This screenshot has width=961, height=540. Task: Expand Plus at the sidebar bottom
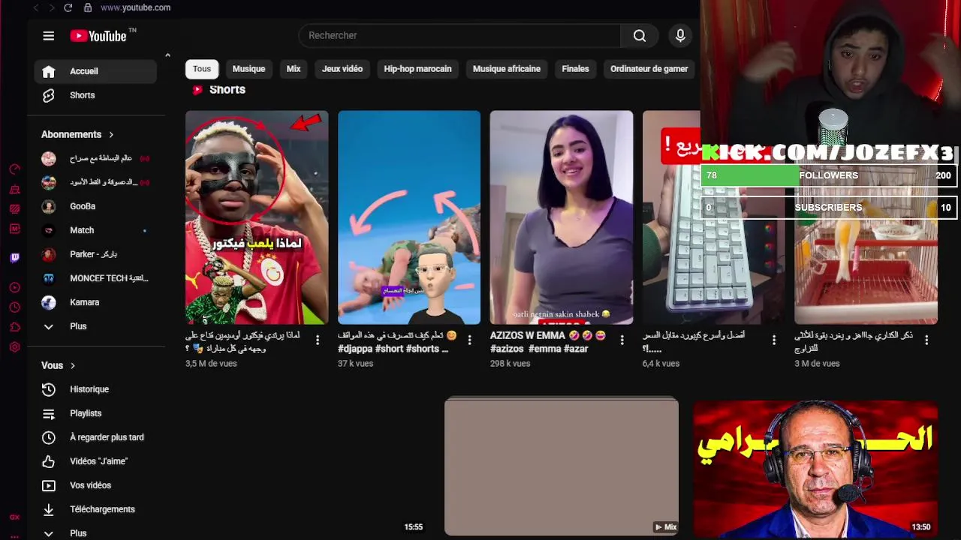click(95, 532)
